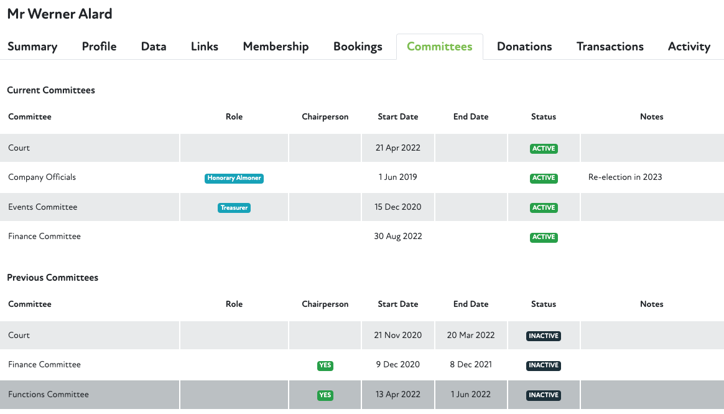This screenshot has width=724, height=414.
Task: Switch to the Donations tab
Action: coord(524,47)
